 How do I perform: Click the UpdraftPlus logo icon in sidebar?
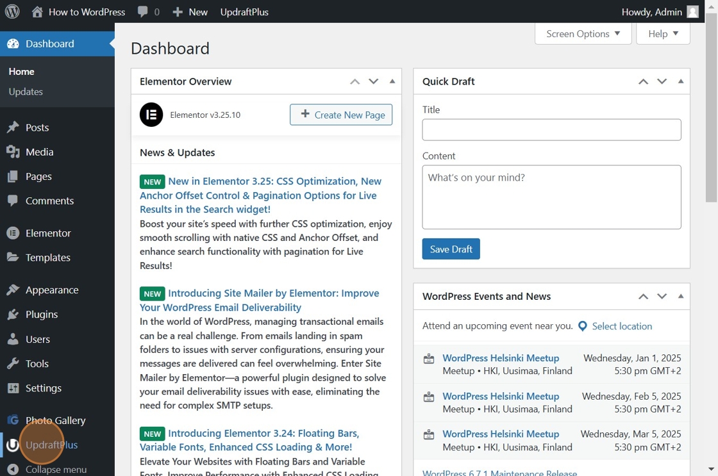click(13, 445)
